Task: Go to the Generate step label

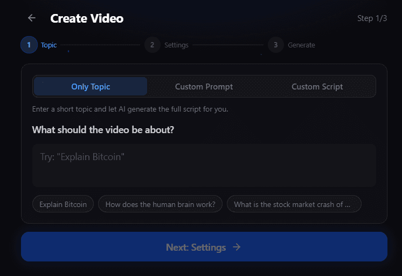Action: coord(301,45)
